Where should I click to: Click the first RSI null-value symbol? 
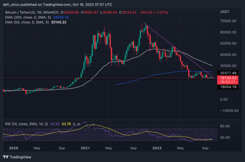click(x=74, y=124)
